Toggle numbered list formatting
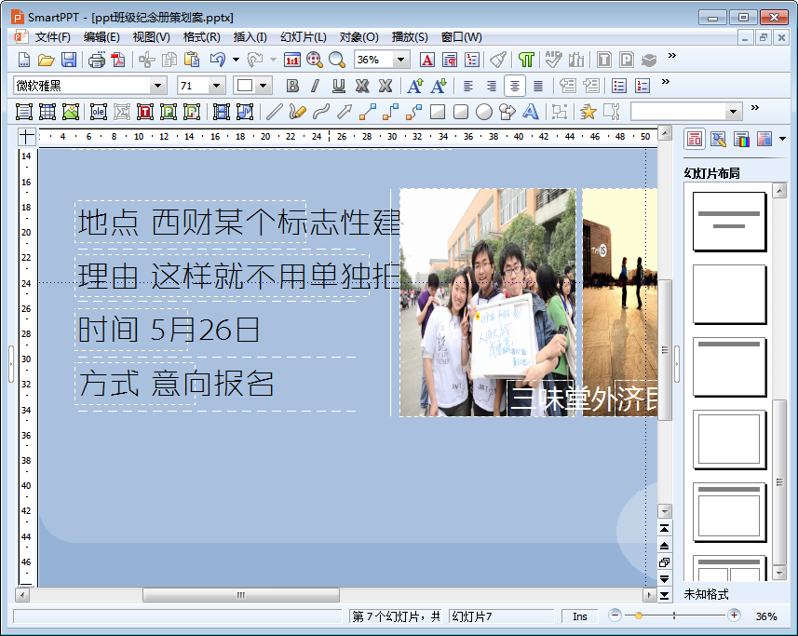Viewport: 798px width, 636px height. [642, 86]
